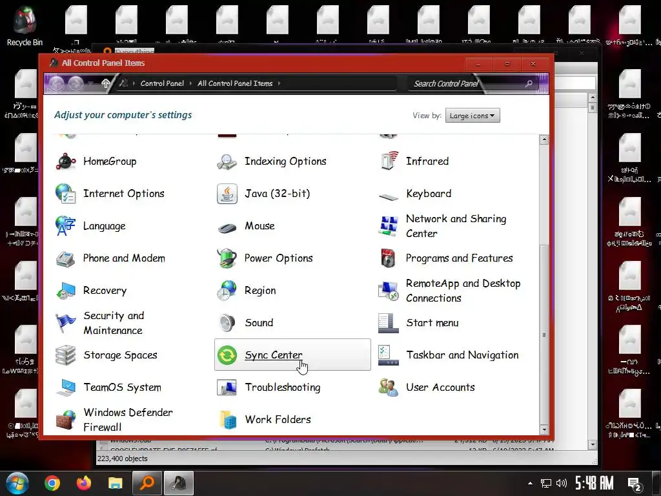Launch Firefox from the taskbar

click(x=84, y=483)
